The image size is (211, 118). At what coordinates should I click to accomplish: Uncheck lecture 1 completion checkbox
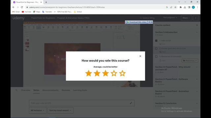pos(156,41)
